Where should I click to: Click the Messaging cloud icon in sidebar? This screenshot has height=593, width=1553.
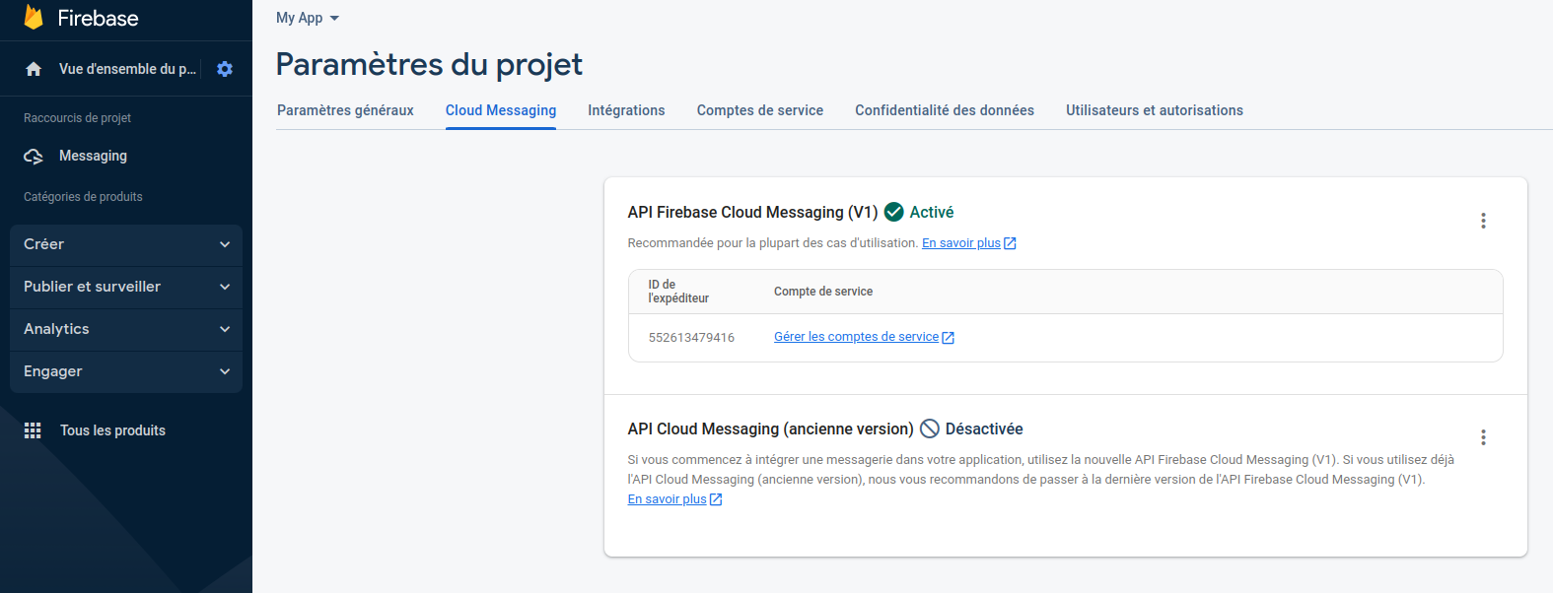coord(34,157)
